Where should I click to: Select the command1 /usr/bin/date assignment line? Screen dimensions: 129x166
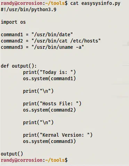pos(37,35)
